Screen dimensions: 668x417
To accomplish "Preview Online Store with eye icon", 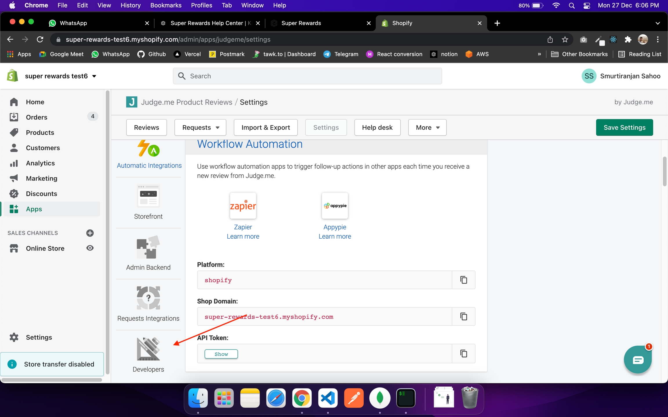I will (90, 248).
